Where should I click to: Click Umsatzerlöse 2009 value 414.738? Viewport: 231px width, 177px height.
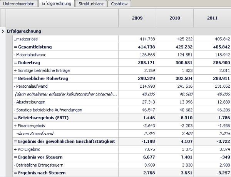click(x=147, y=39)
